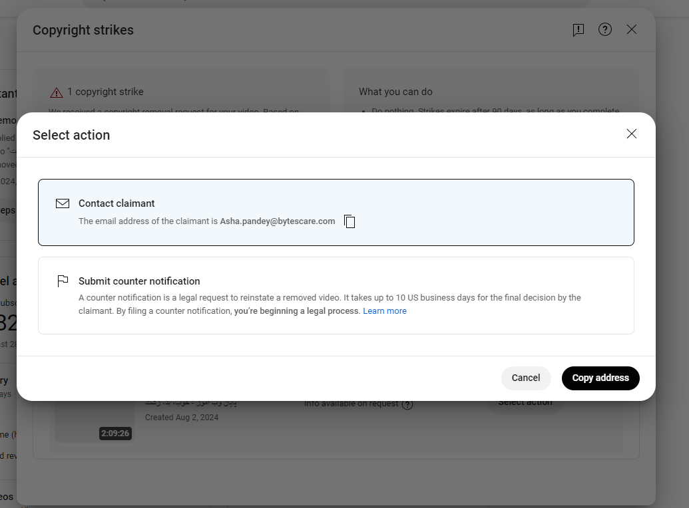
Task: Cancel the Select action dialog
Action: pos(526,378)
